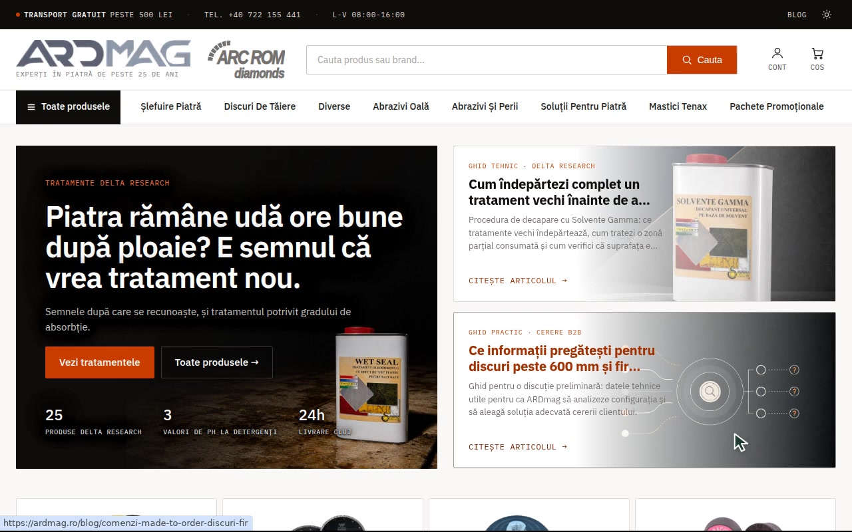This screenshot has height=532, width=852.
Task: Click the TRANSPORT GRATUIT PESTE 500 LEI text
Action: click(98, 15)
